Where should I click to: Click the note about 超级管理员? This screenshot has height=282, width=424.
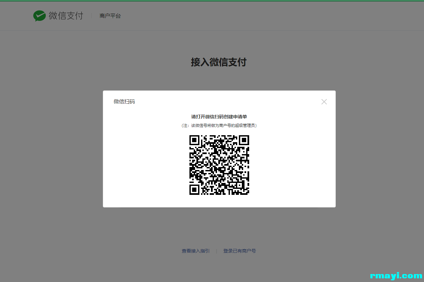[219, 126]
